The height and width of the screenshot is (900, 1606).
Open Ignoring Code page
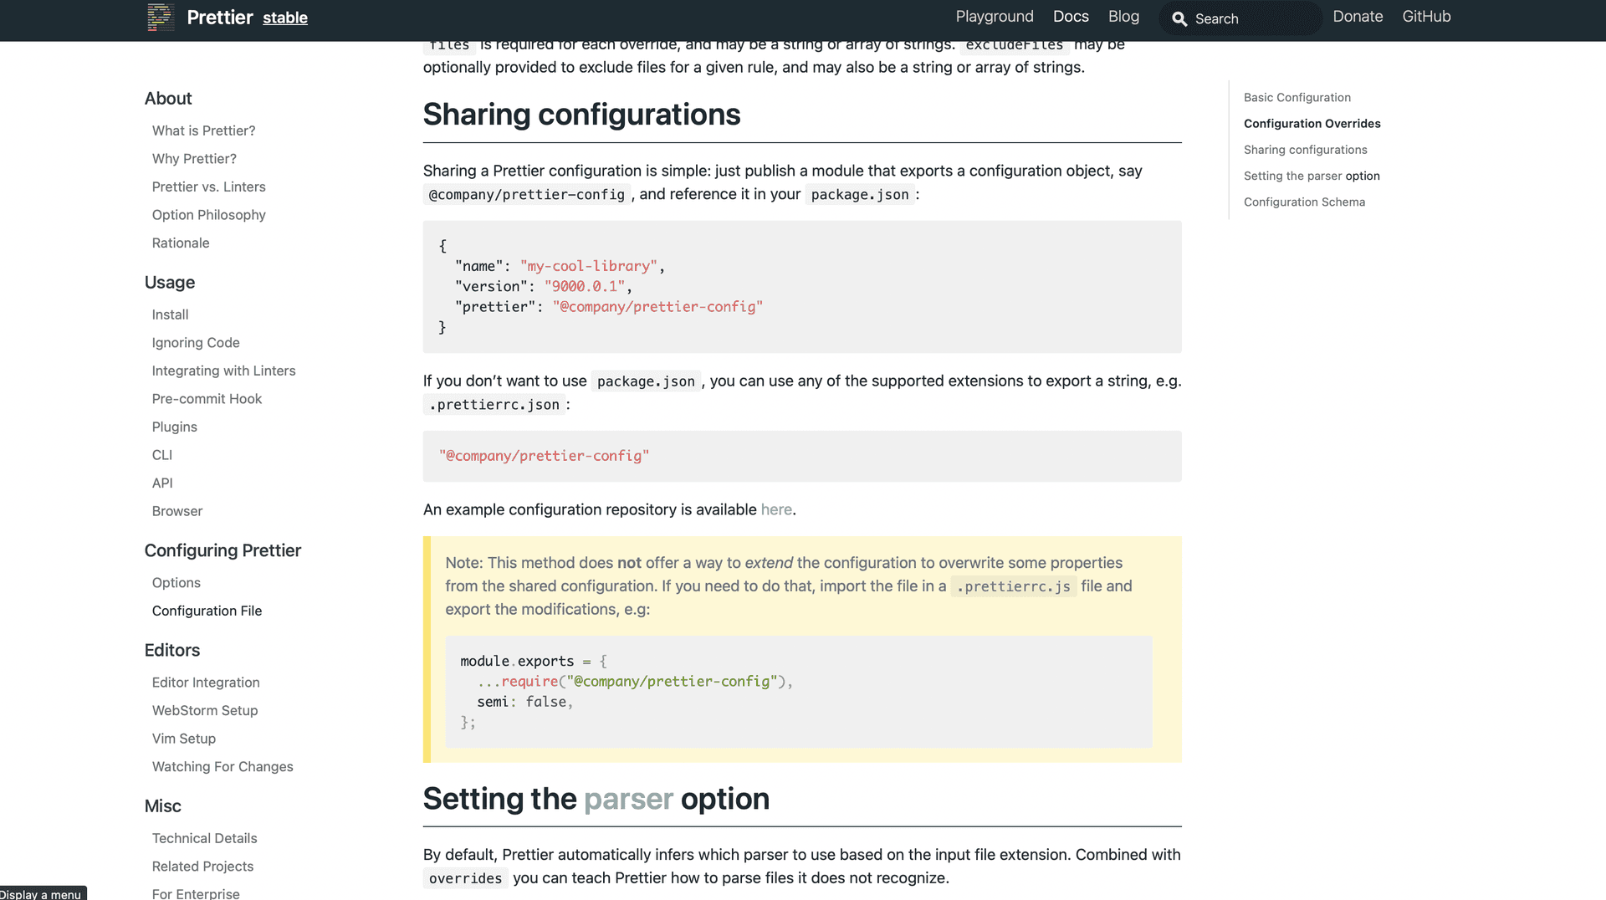click(x=196, y=343)
